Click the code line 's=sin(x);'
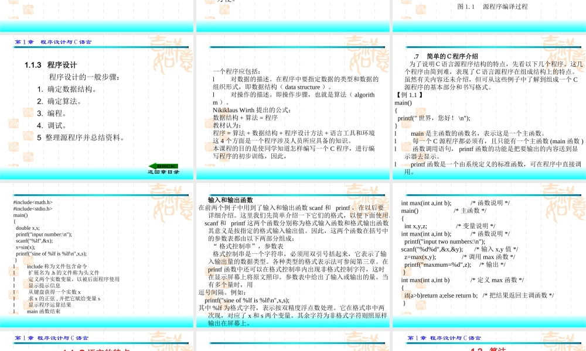This screenshot has height=351, width=586. point(25,247)
